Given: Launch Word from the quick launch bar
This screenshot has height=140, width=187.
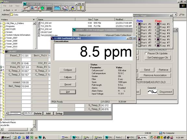Looking at the screenshot, I should click(x=27, y=137).
